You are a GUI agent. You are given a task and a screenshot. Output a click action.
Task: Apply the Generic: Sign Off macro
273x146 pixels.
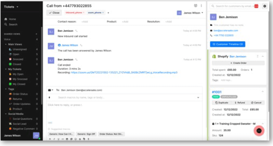tap(86, 134)
